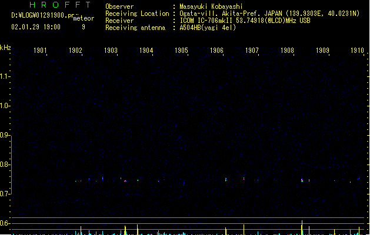Screen dimensions: 370x235
Task: Click the 1.0 kHz frequency label
Action: click(5, 106)
